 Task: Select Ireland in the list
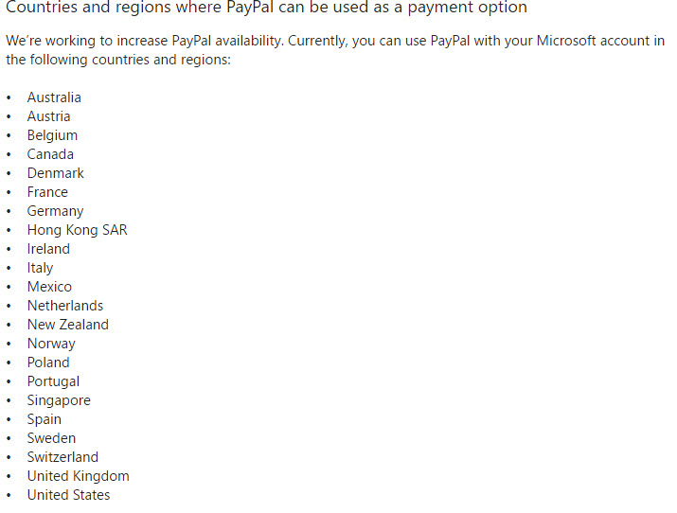[48, 249]
